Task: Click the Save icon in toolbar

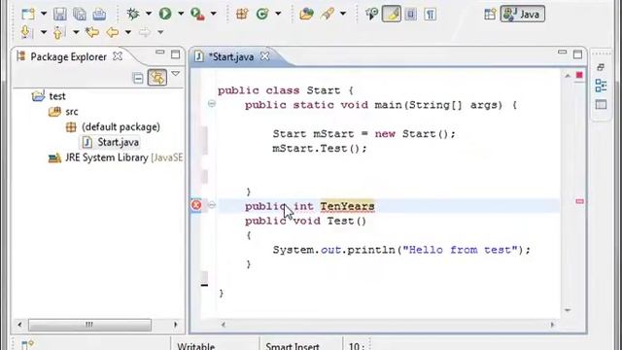Action: pyautogui.click(x=60, y=15)
